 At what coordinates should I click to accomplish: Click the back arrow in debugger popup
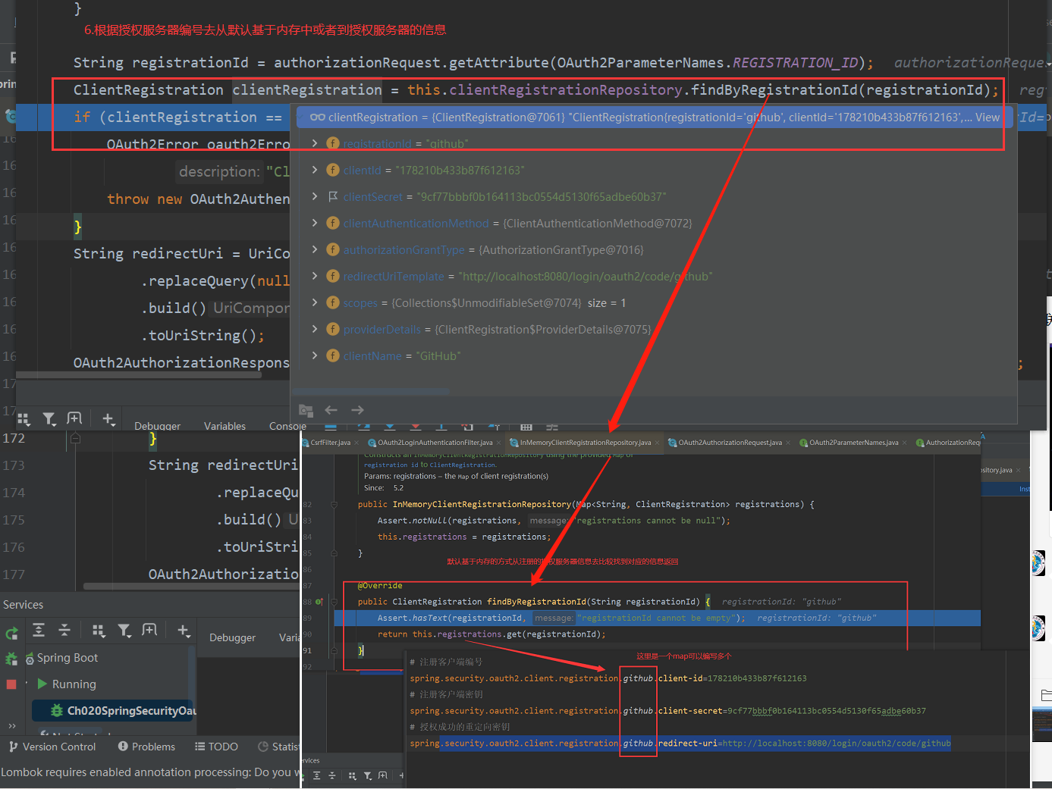pos(331,410)
